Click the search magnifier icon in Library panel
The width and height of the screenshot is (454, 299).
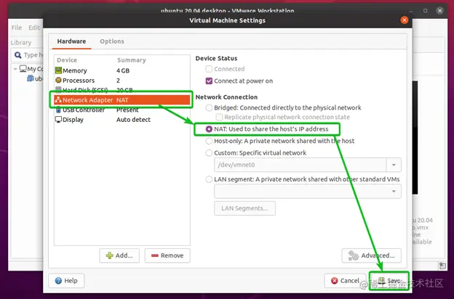click(x=18, y=55)
